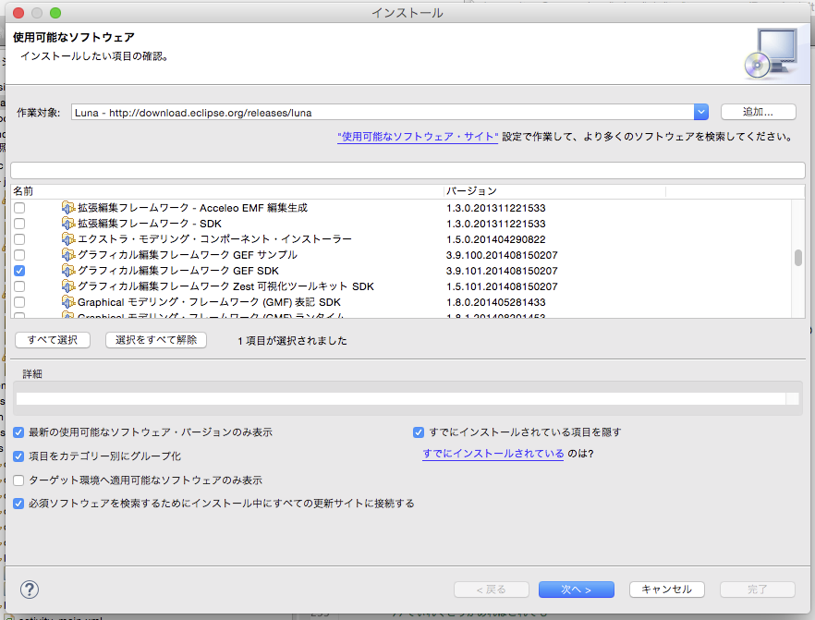Check the 拡張編集フレームワーク SDK checkbox
The width and height of the screenshot is (815, 620).
[19, 224]
